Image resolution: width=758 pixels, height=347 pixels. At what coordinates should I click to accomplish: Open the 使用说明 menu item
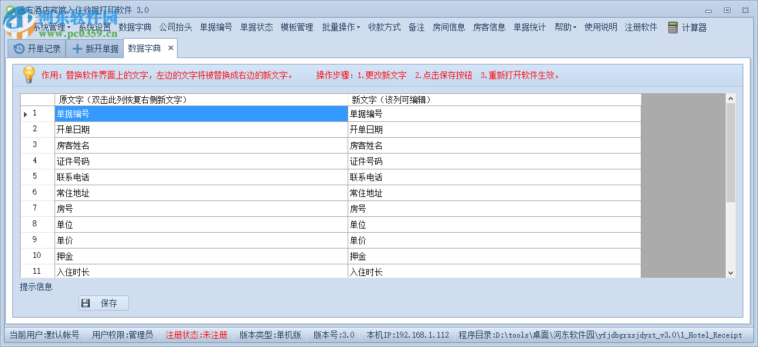[600, 27]
